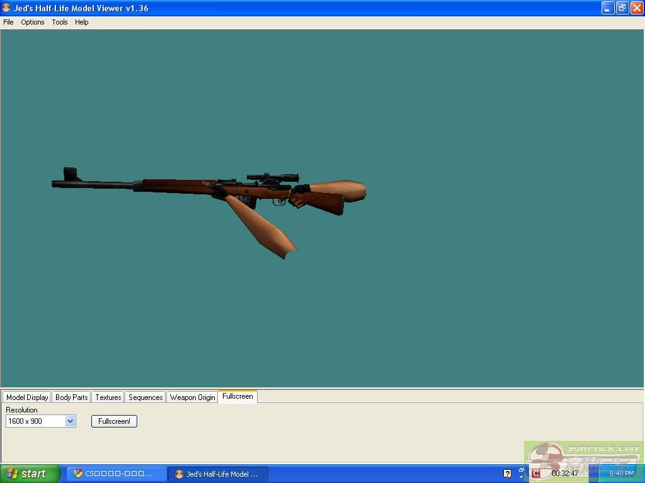Screen dimensions: 645x483
Task: Expand the Resolution dropdown arrow
Action: (71, 421)
